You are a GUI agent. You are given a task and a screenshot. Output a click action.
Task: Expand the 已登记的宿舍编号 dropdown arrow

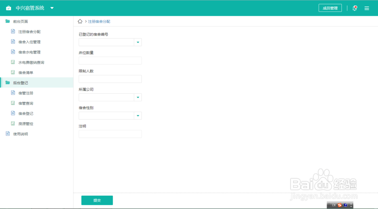pos(138,42)
